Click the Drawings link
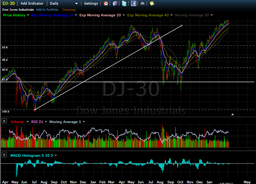 (x=69, y=10)
